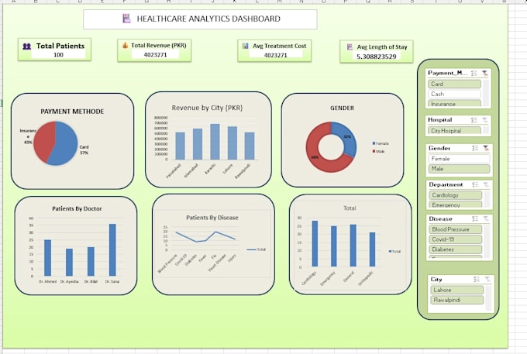Click the Orthopedic department bar
The height and width of the screenshot is (354, 527).
click(373, 249)
